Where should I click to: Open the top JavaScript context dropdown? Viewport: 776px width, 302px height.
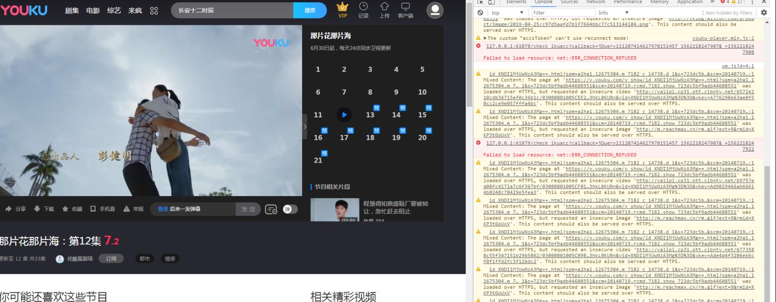click(507, 13)
